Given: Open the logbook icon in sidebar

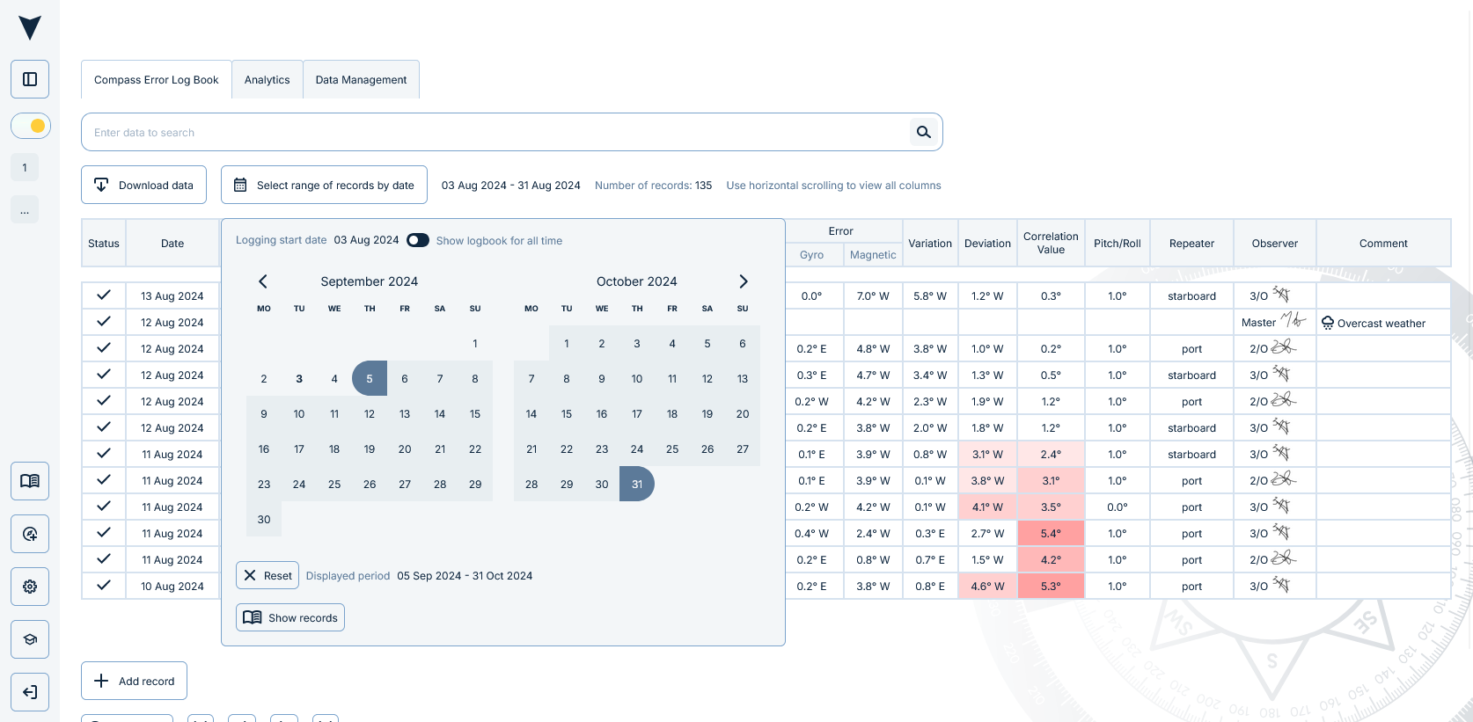Looking at the screenshot, I should [x=30, y=481].
